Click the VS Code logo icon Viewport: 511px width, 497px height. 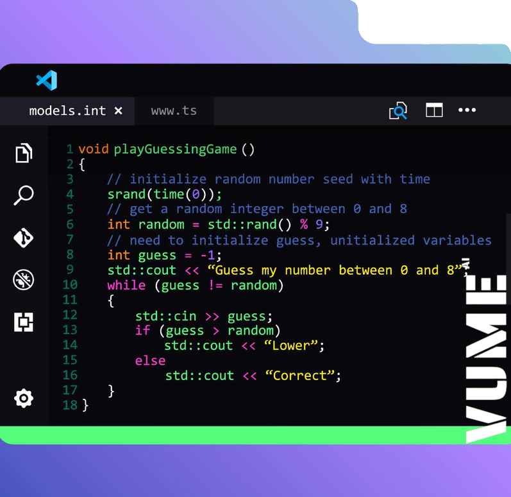pyautogui.click(x=47, y=80)
